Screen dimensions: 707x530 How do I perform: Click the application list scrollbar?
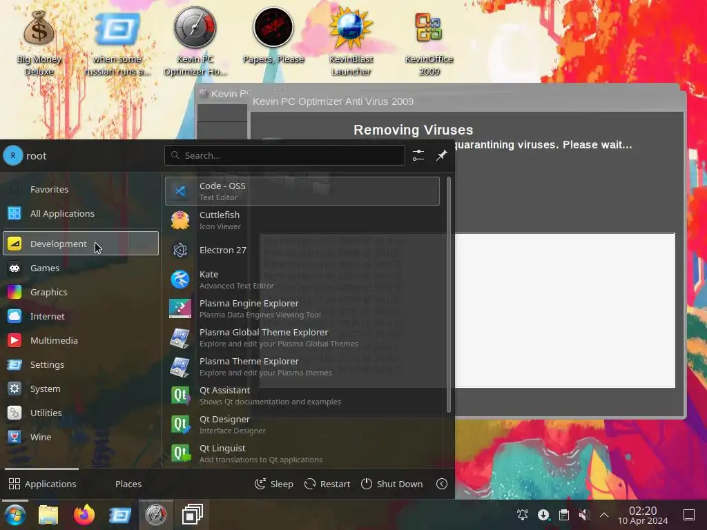448,295
